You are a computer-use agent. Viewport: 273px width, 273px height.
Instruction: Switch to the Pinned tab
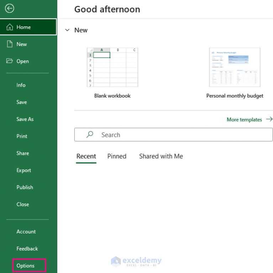[x=117, y=156]
